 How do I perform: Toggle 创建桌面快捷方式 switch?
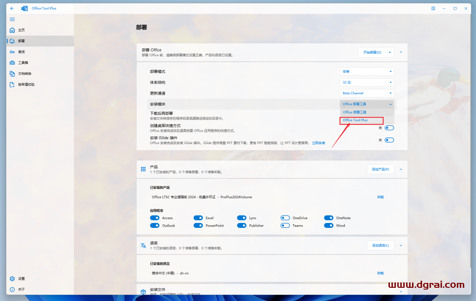click(389, 128)
